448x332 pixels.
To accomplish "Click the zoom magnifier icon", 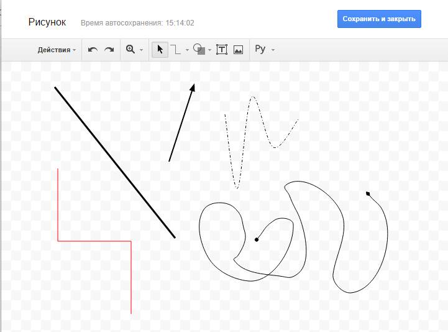I will click(x=130, y=49).
